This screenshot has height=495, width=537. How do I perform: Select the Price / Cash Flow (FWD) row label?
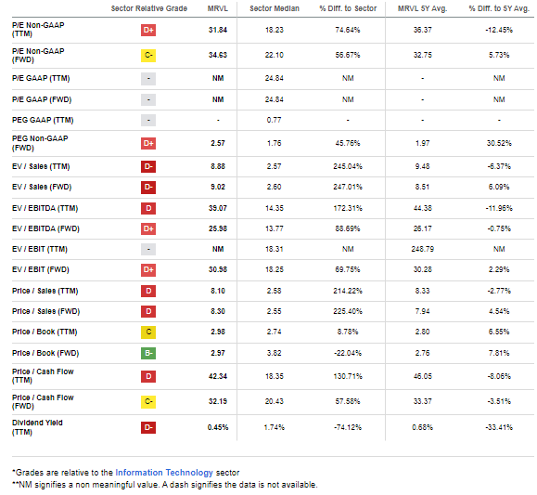coord(43,402)
